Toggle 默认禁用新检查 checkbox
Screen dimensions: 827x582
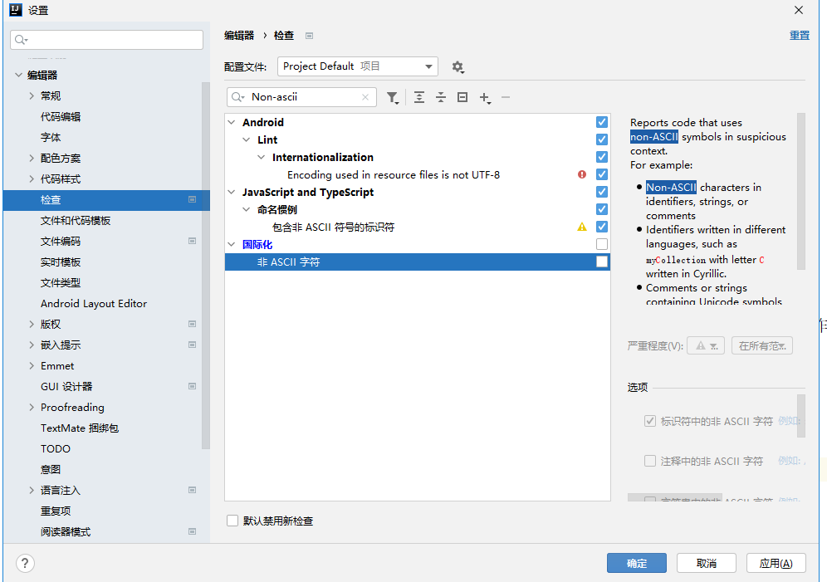tap(232, 521)
